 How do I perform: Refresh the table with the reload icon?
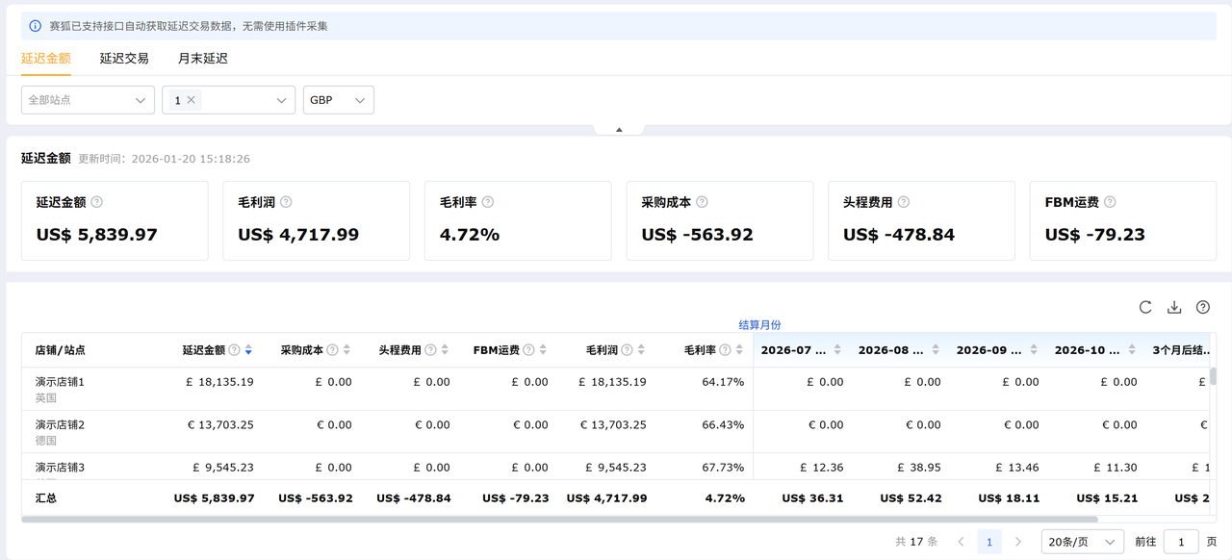1145,308
